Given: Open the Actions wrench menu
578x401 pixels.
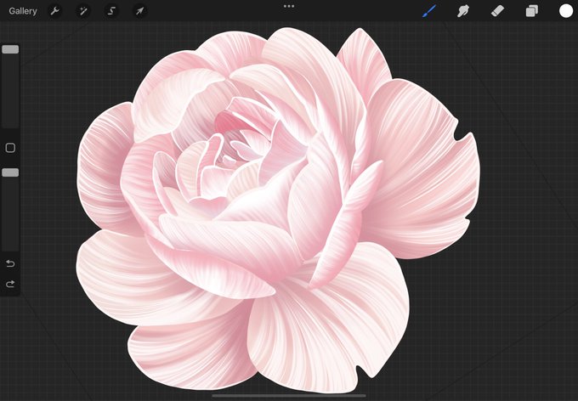Looking at the screenshot, I should click(55, 11).
